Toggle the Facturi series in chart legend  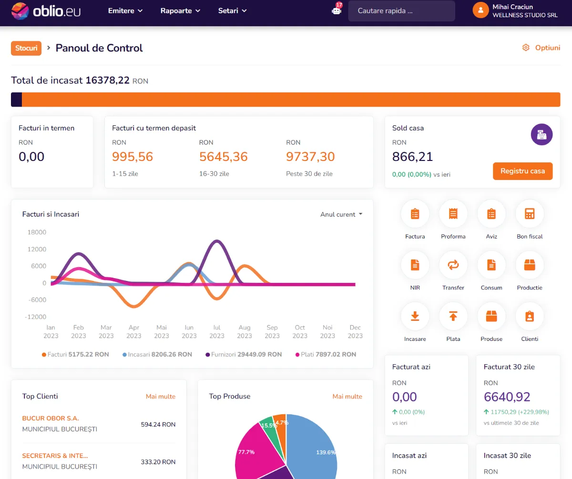coord(75,354)
